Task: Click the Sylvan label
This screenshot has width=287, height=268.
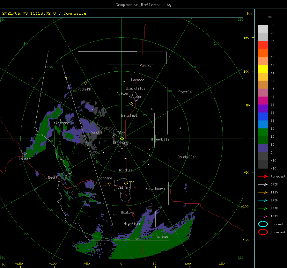Action: 122,94
